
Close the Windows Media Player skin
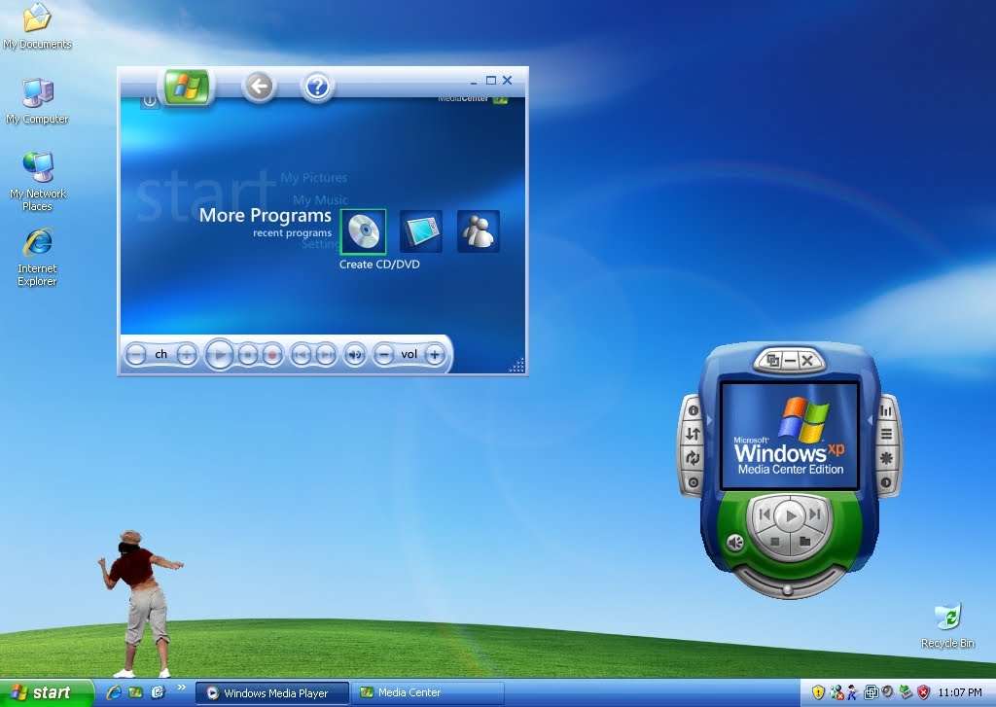807,361
